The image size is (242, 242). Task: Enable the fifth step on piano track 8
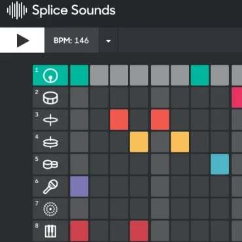point(160,231)
